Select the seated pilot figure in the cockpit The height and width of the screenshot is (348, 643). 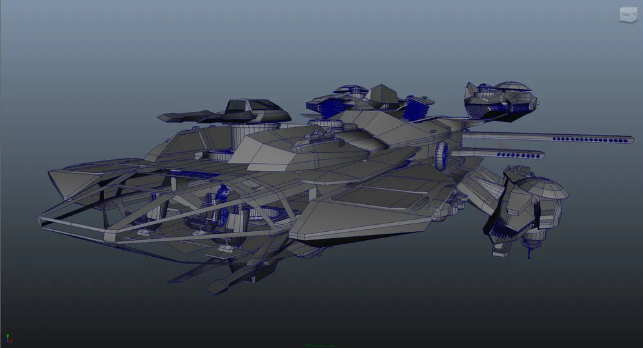[223, 204]
